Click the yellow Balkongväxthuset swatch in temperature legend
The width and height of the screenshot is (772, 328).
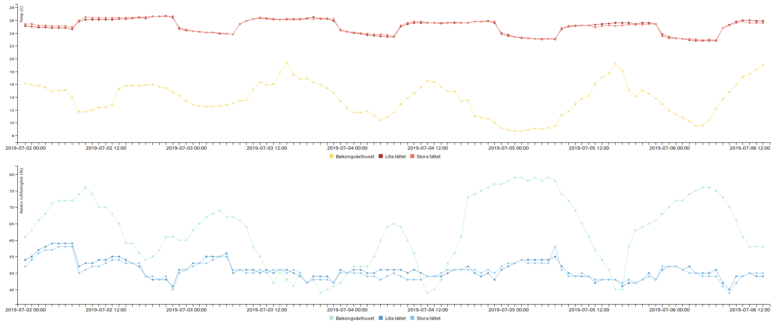(331, 157)
